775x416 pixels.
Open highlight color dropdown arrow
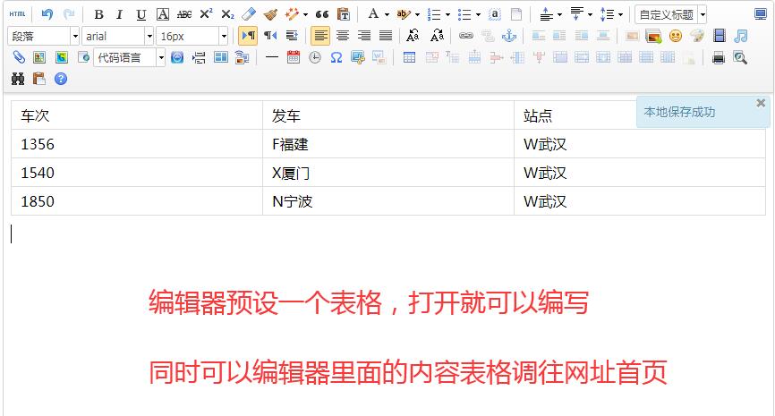(x=417, y=15)
